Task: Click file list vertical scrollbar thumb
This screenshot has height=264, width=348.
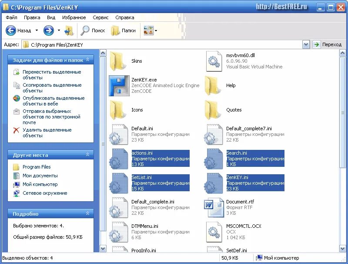Action: point(342,112)
